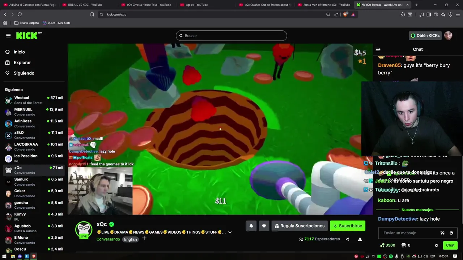Viewport: 463px width, 260px height.
Task: Open Siguiendo in the sidebar
Action: 24,73
